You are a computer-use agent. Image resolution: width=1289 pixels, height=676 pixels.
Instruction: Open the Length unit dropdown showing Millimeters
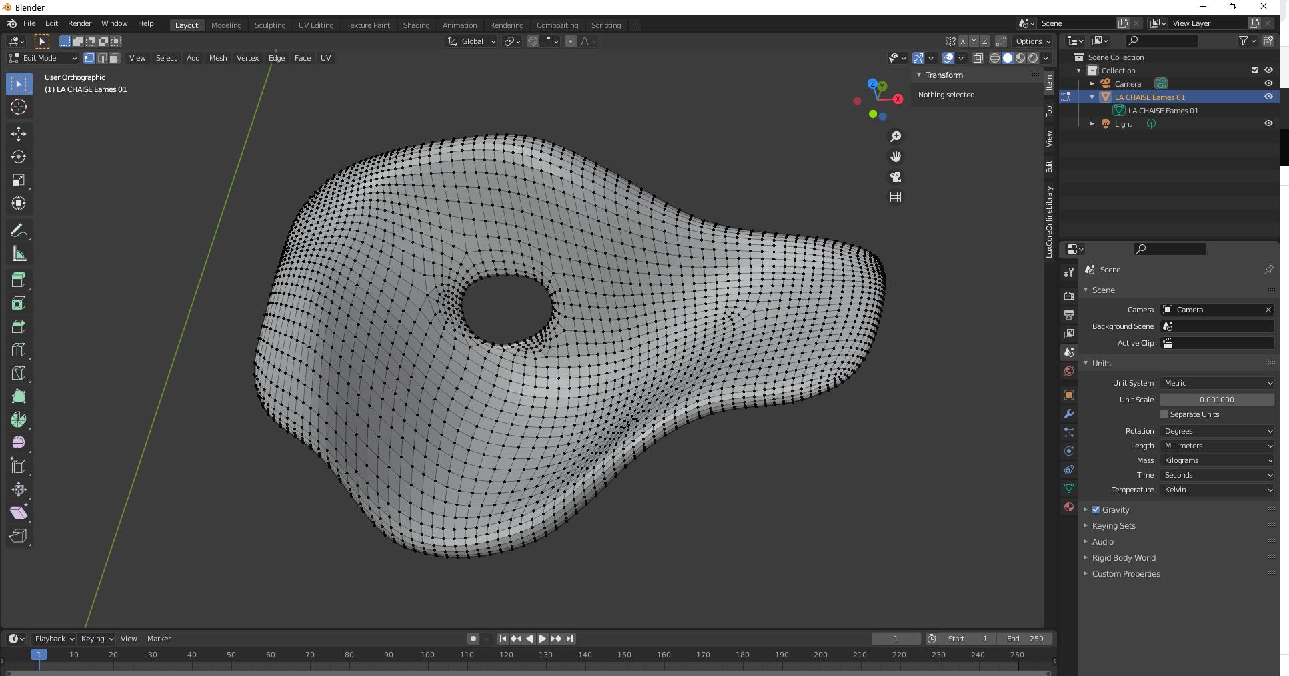pos(1216,446)
